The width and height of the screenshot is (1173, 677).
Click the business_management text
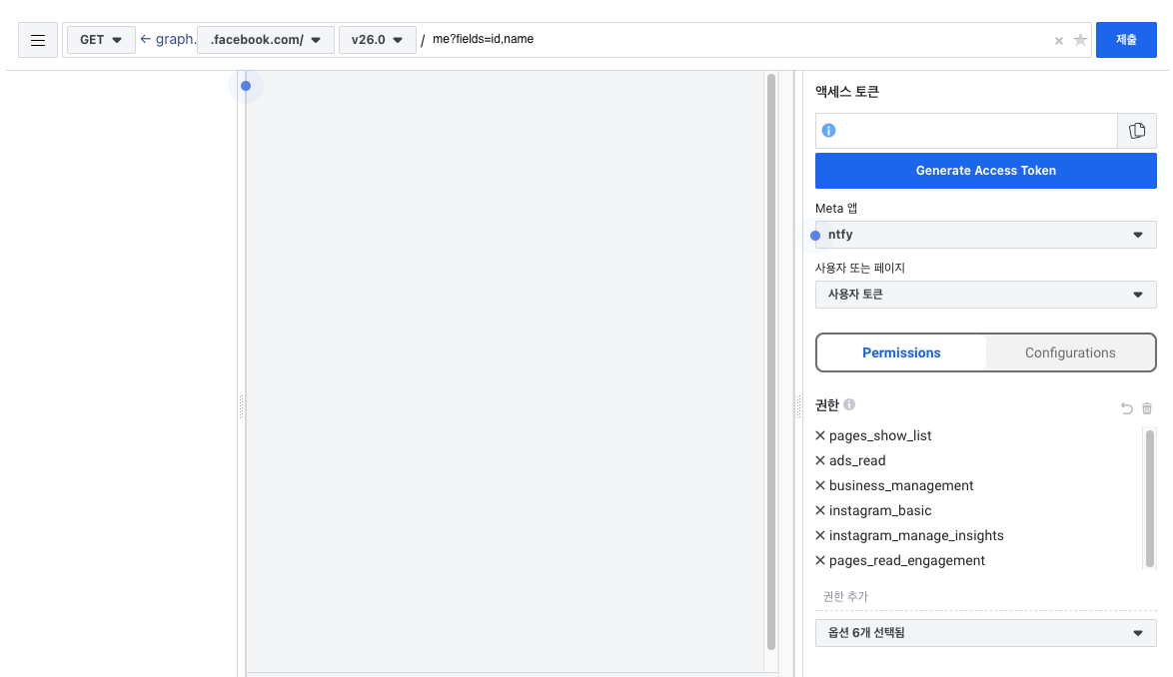901,485
